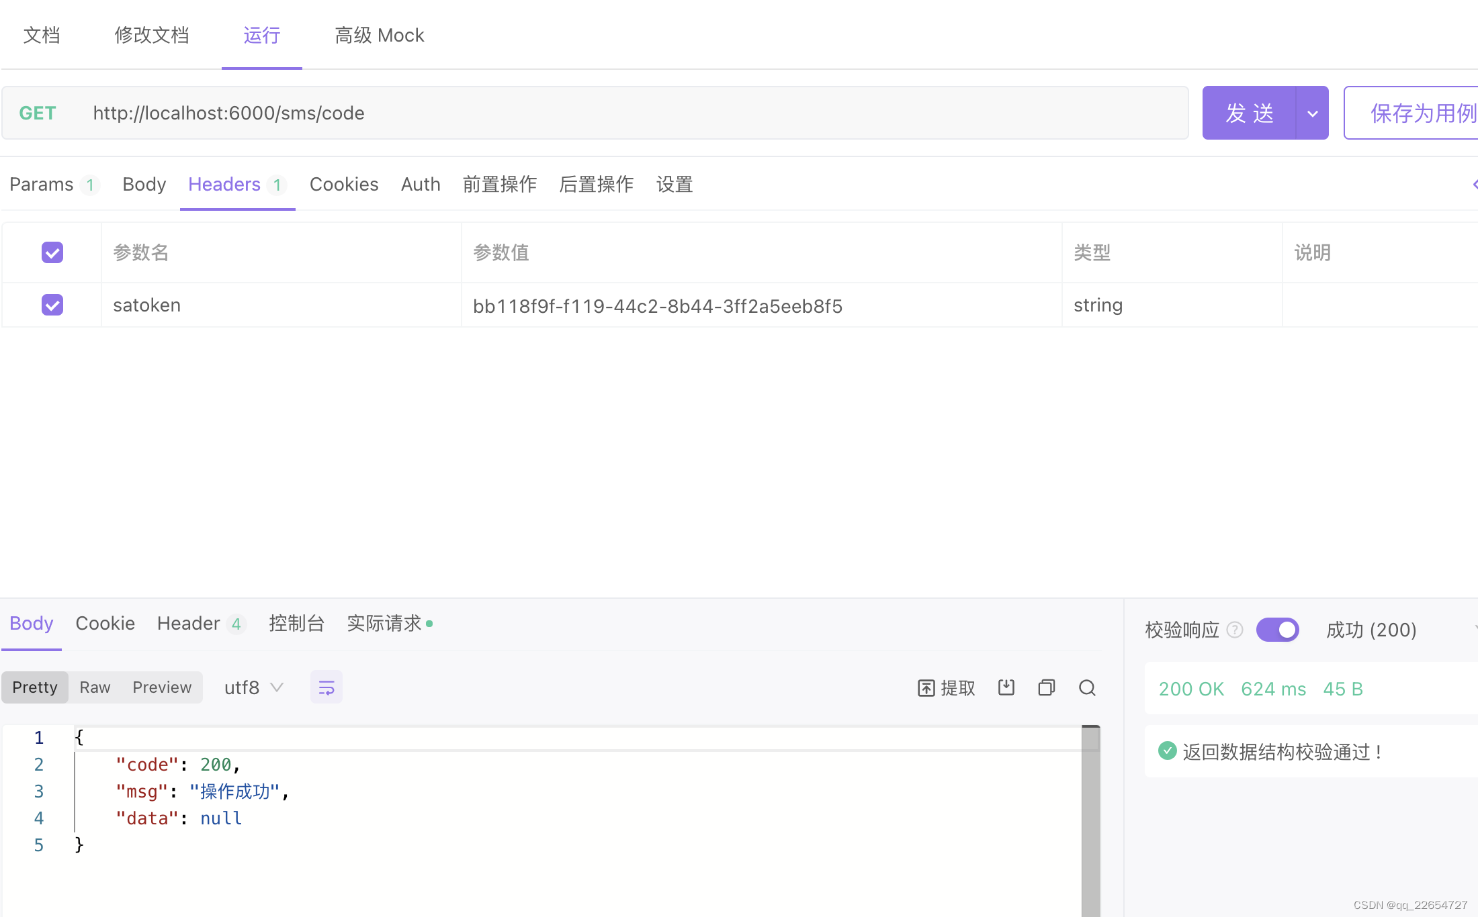
Task: Open the help hint beside 校验响应
Action: 1235,630
